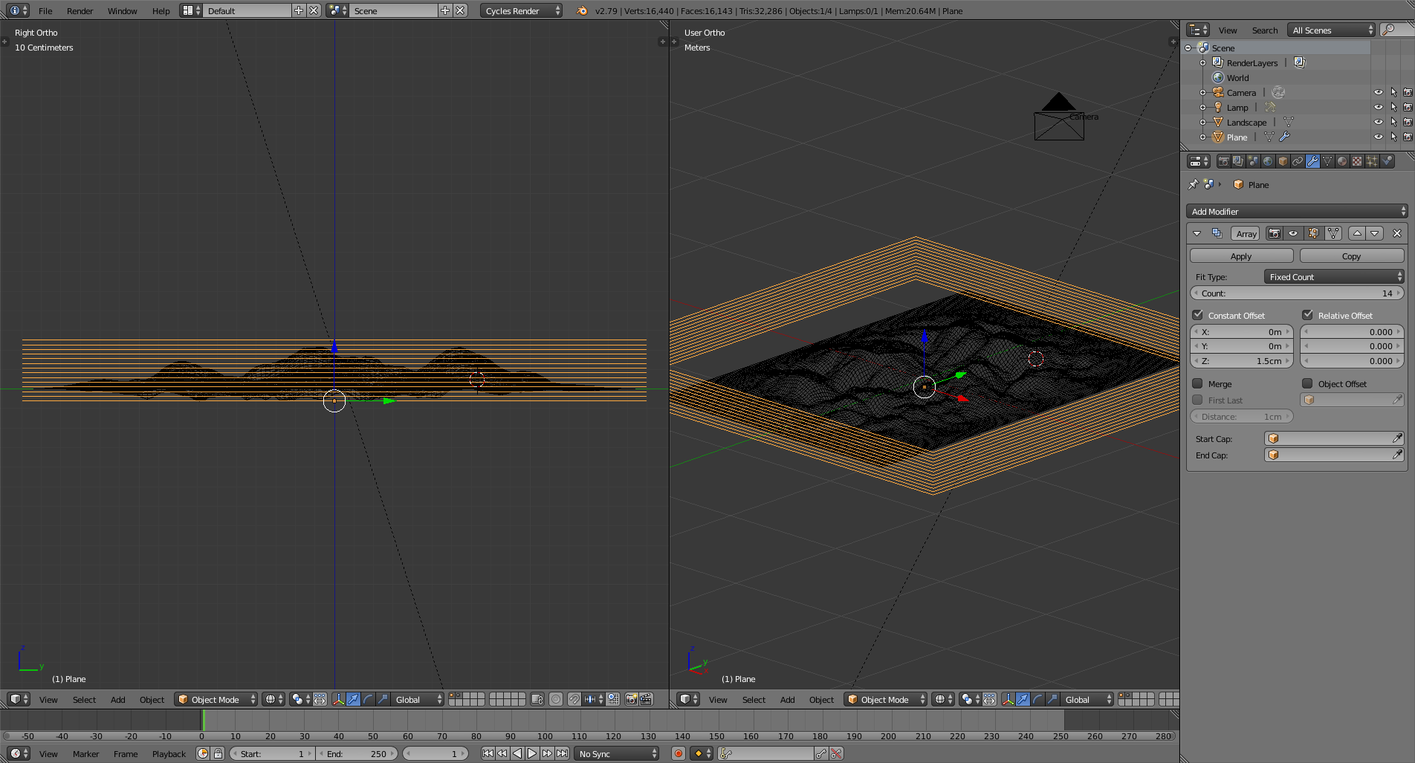This screenshot has height=763, width=1415.
Task: Open the Window menu
Action: coord(123,10)
